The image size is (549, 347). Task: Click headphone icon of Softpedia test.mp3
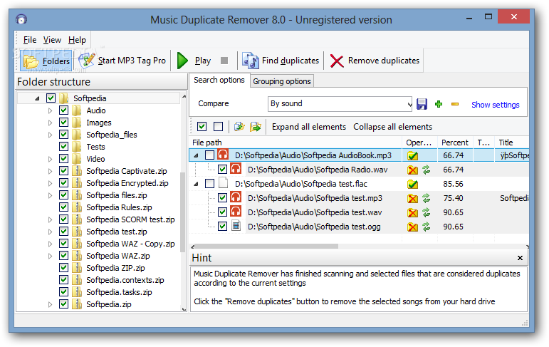click(x=236, y=197)
